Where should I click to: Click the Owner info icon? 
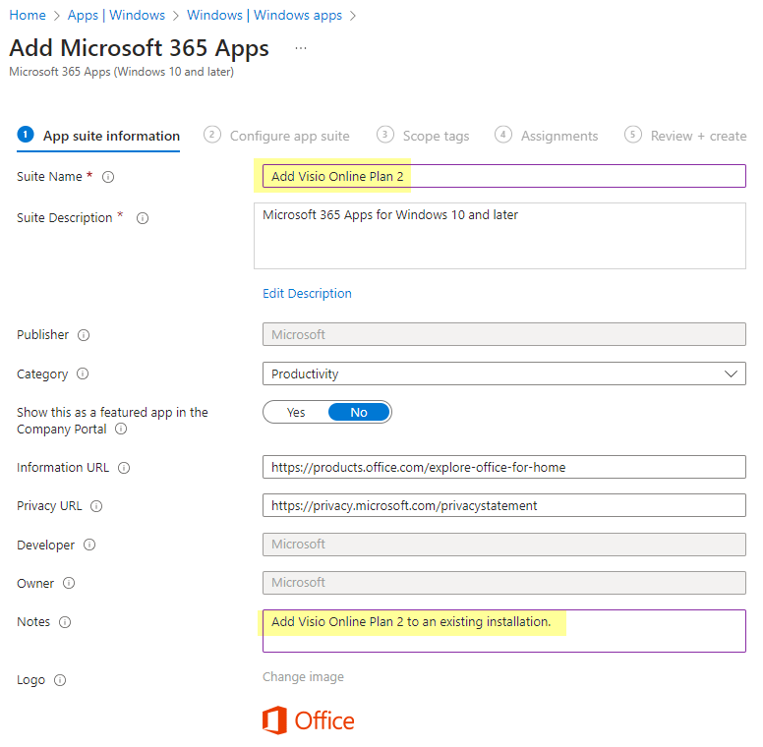(x=69, y=583)
